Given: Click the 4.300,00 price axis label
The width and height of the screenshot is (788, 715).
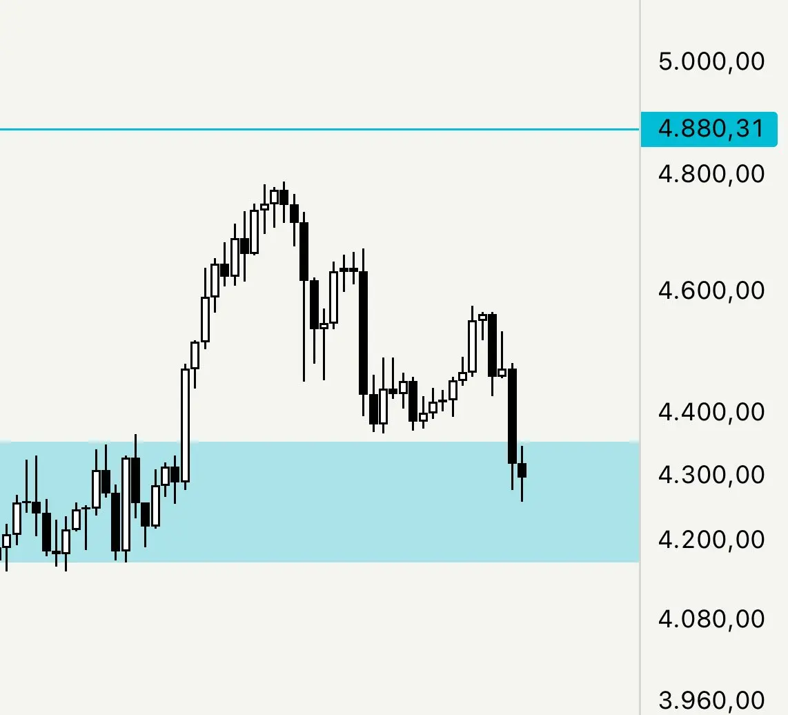Looking at the screenshot, I should coord(711,475).
